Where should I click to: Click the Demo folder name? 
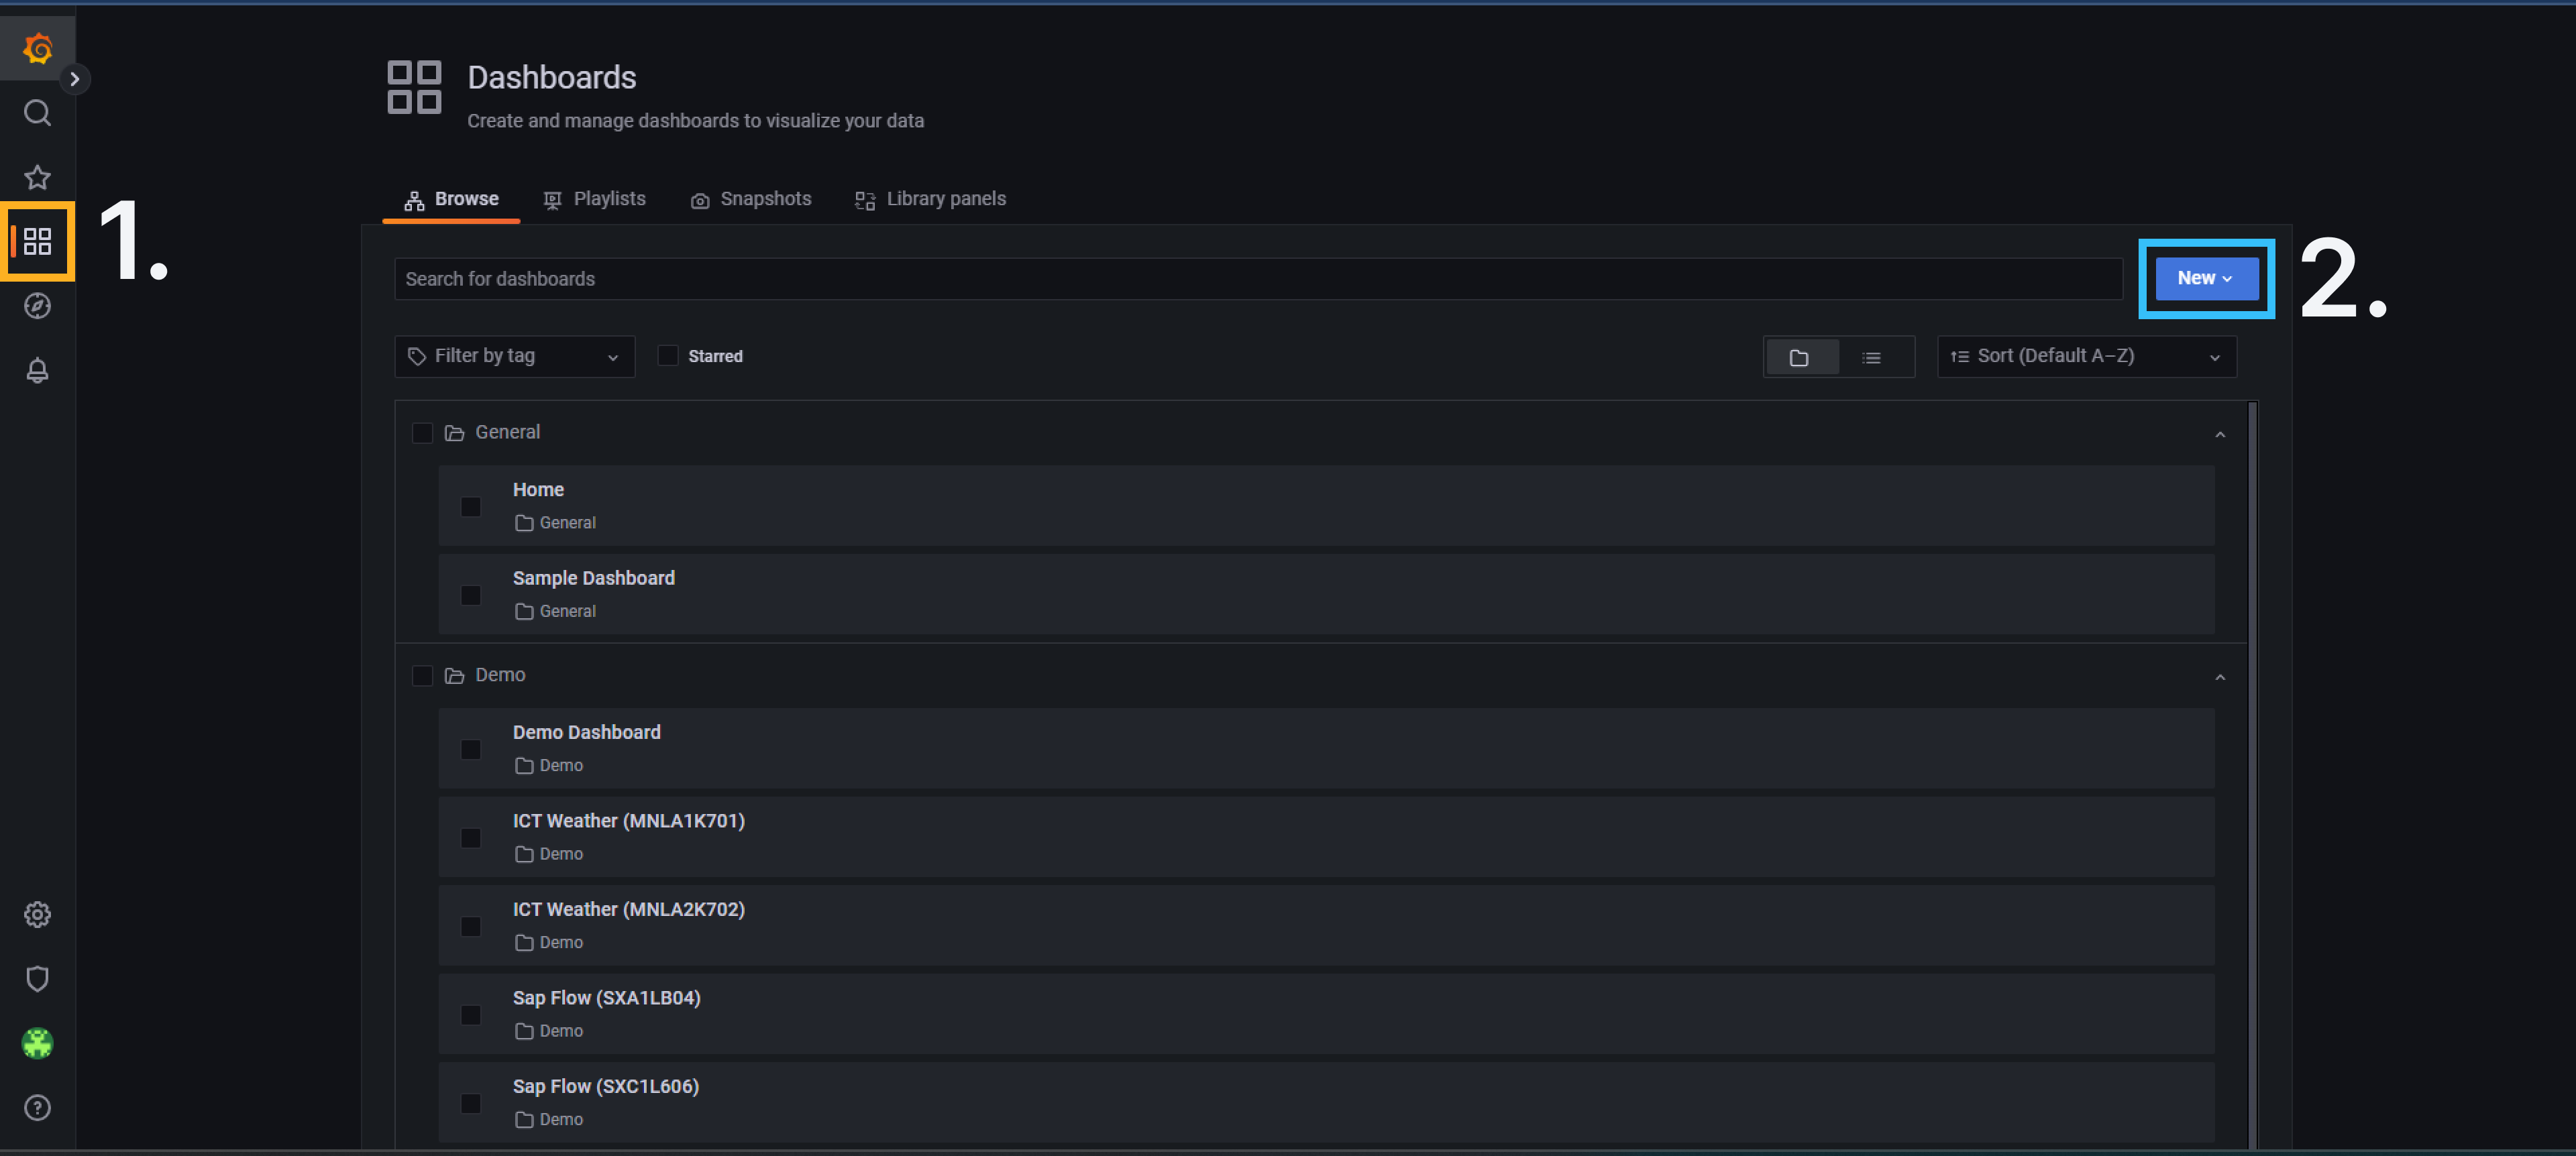[500, 675]
